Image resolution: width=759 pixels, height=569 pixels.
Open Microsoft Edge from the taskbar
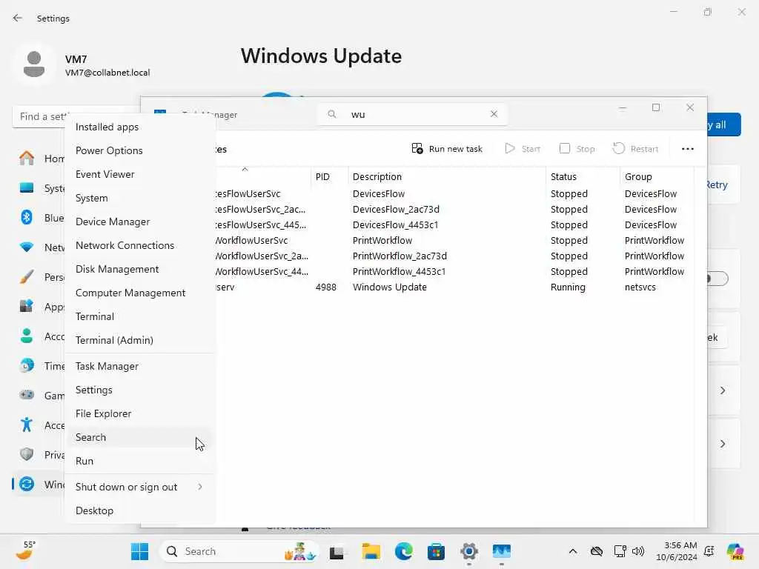[x=404, y=551]
